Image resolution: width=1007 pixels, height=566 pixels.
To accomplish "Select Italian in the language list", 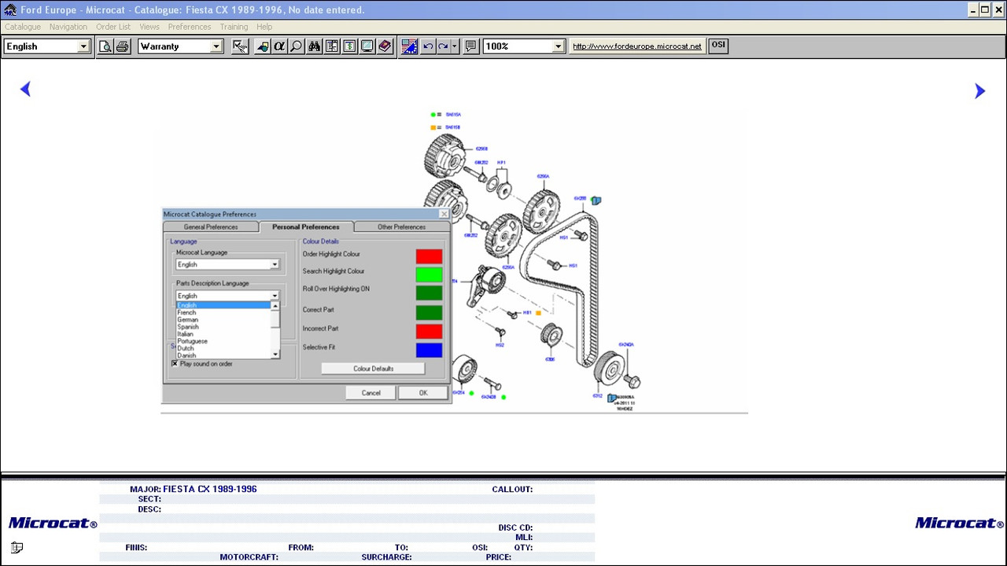I will click(223, 334).
